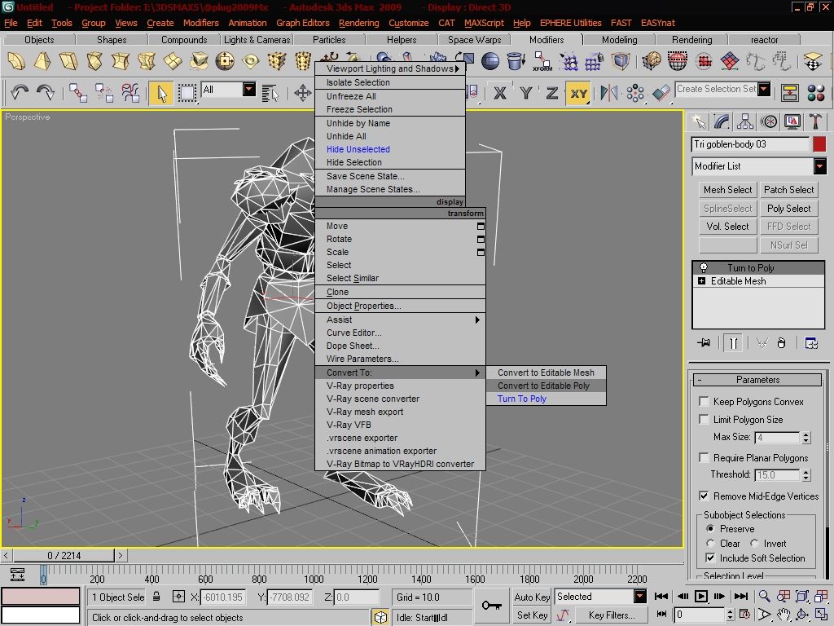Click the Undo arrow in the main toolbar
The width and height of the screenshot is (834, 626).
(20, 93)
